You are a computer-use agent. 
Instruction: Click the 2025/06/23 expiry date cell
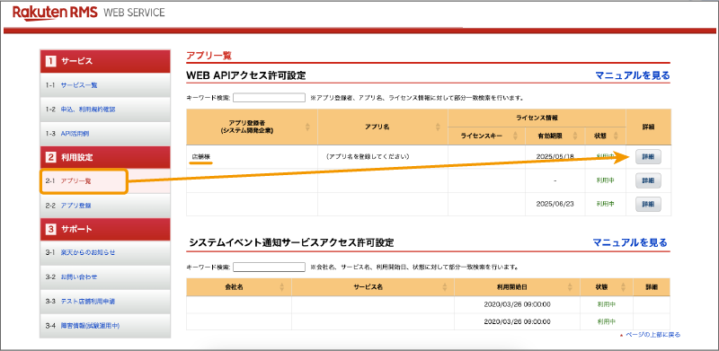click(555, 204)
